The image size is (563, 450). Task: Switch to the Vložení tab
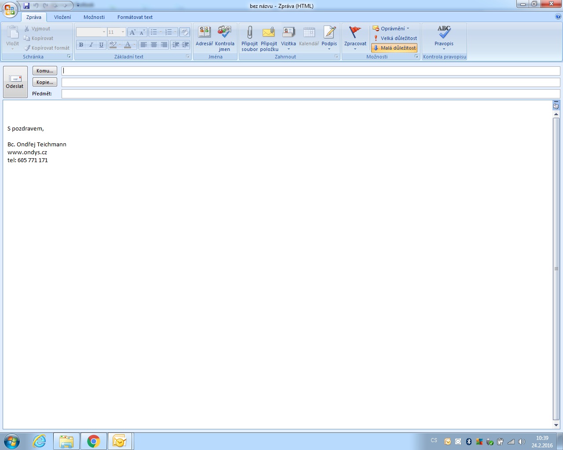click(62, 17)
